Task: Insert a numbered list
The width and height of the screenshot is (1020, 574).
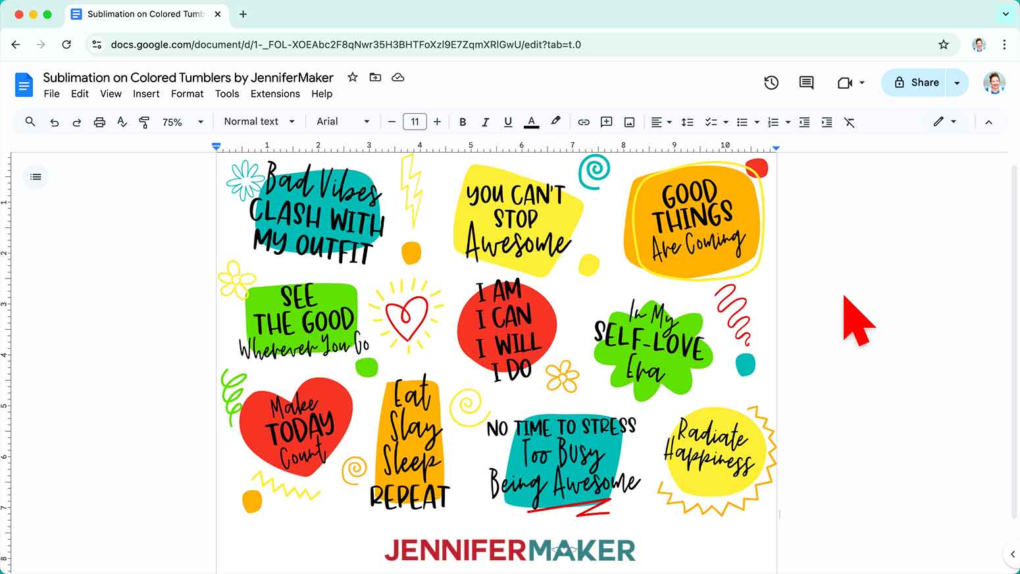Action: click(x=773, y=122)
